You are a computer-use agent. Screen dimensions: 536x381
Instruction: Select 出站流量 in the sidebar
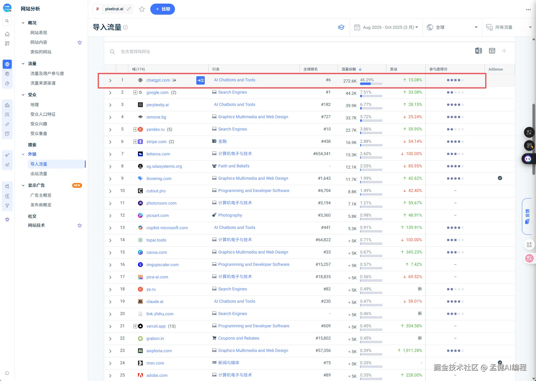[x=39, y=174]
